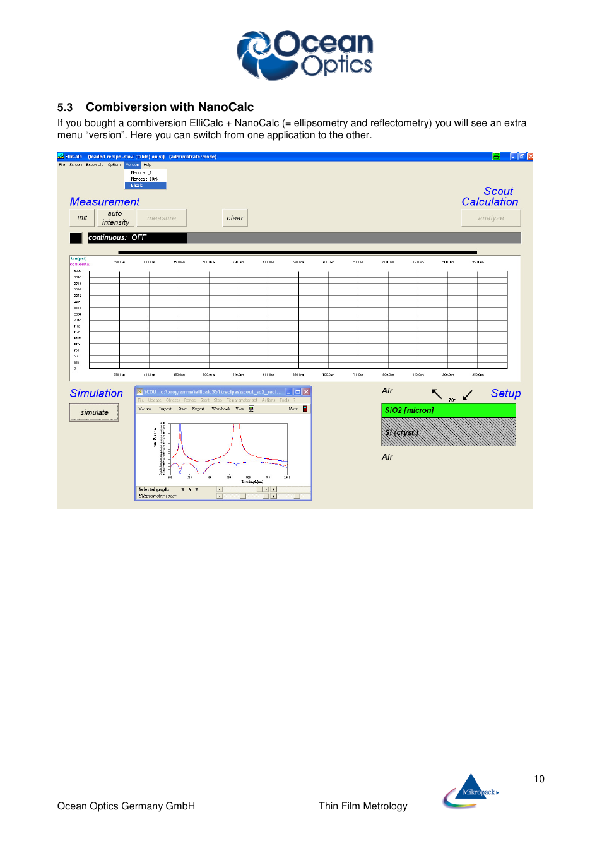602x853 pixels.
Task: Open SCOUT's greyed File menu
Action: (x=141, y=400)
